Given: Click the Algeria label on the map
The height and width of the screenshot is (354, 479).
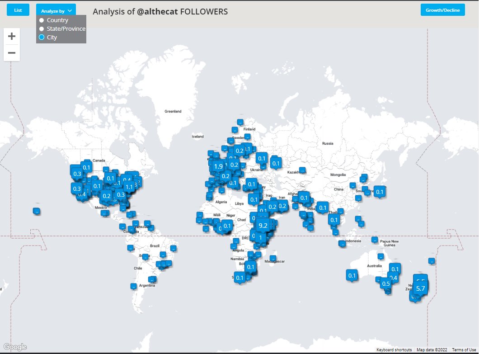Looking at the screenshot, I should click(221, 202).
